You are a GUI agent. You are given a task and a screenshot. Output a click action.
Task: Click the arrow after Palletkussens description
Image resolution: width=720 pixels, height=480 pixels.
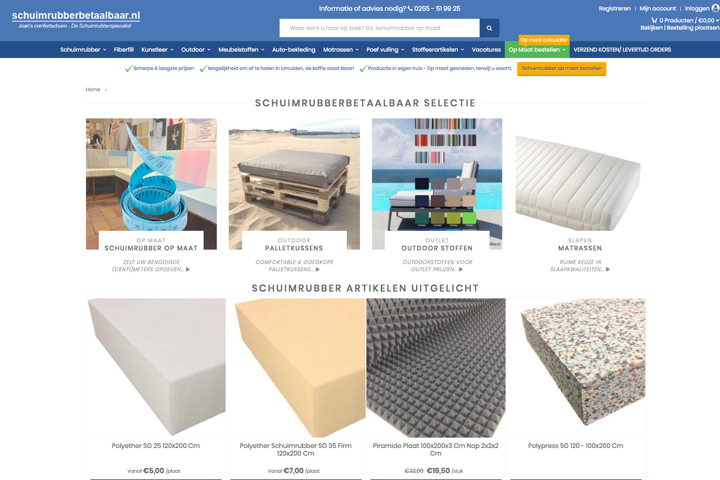click(318, 270)
